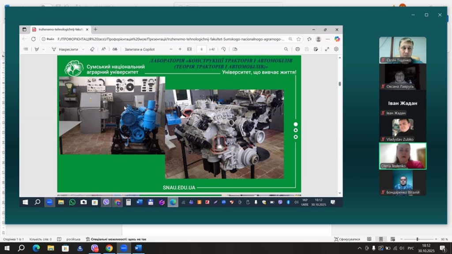This screenshot has height=254, width=452.
Task: Click the favorites star in address bar
Action: pos(299,39)
